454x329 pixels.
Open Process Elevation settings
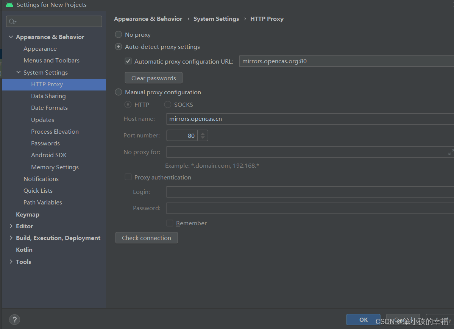[x=55, y=131]
